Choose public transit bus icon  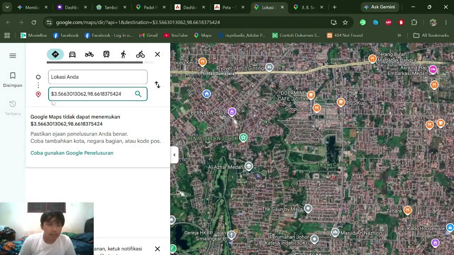tap(106, 55)
